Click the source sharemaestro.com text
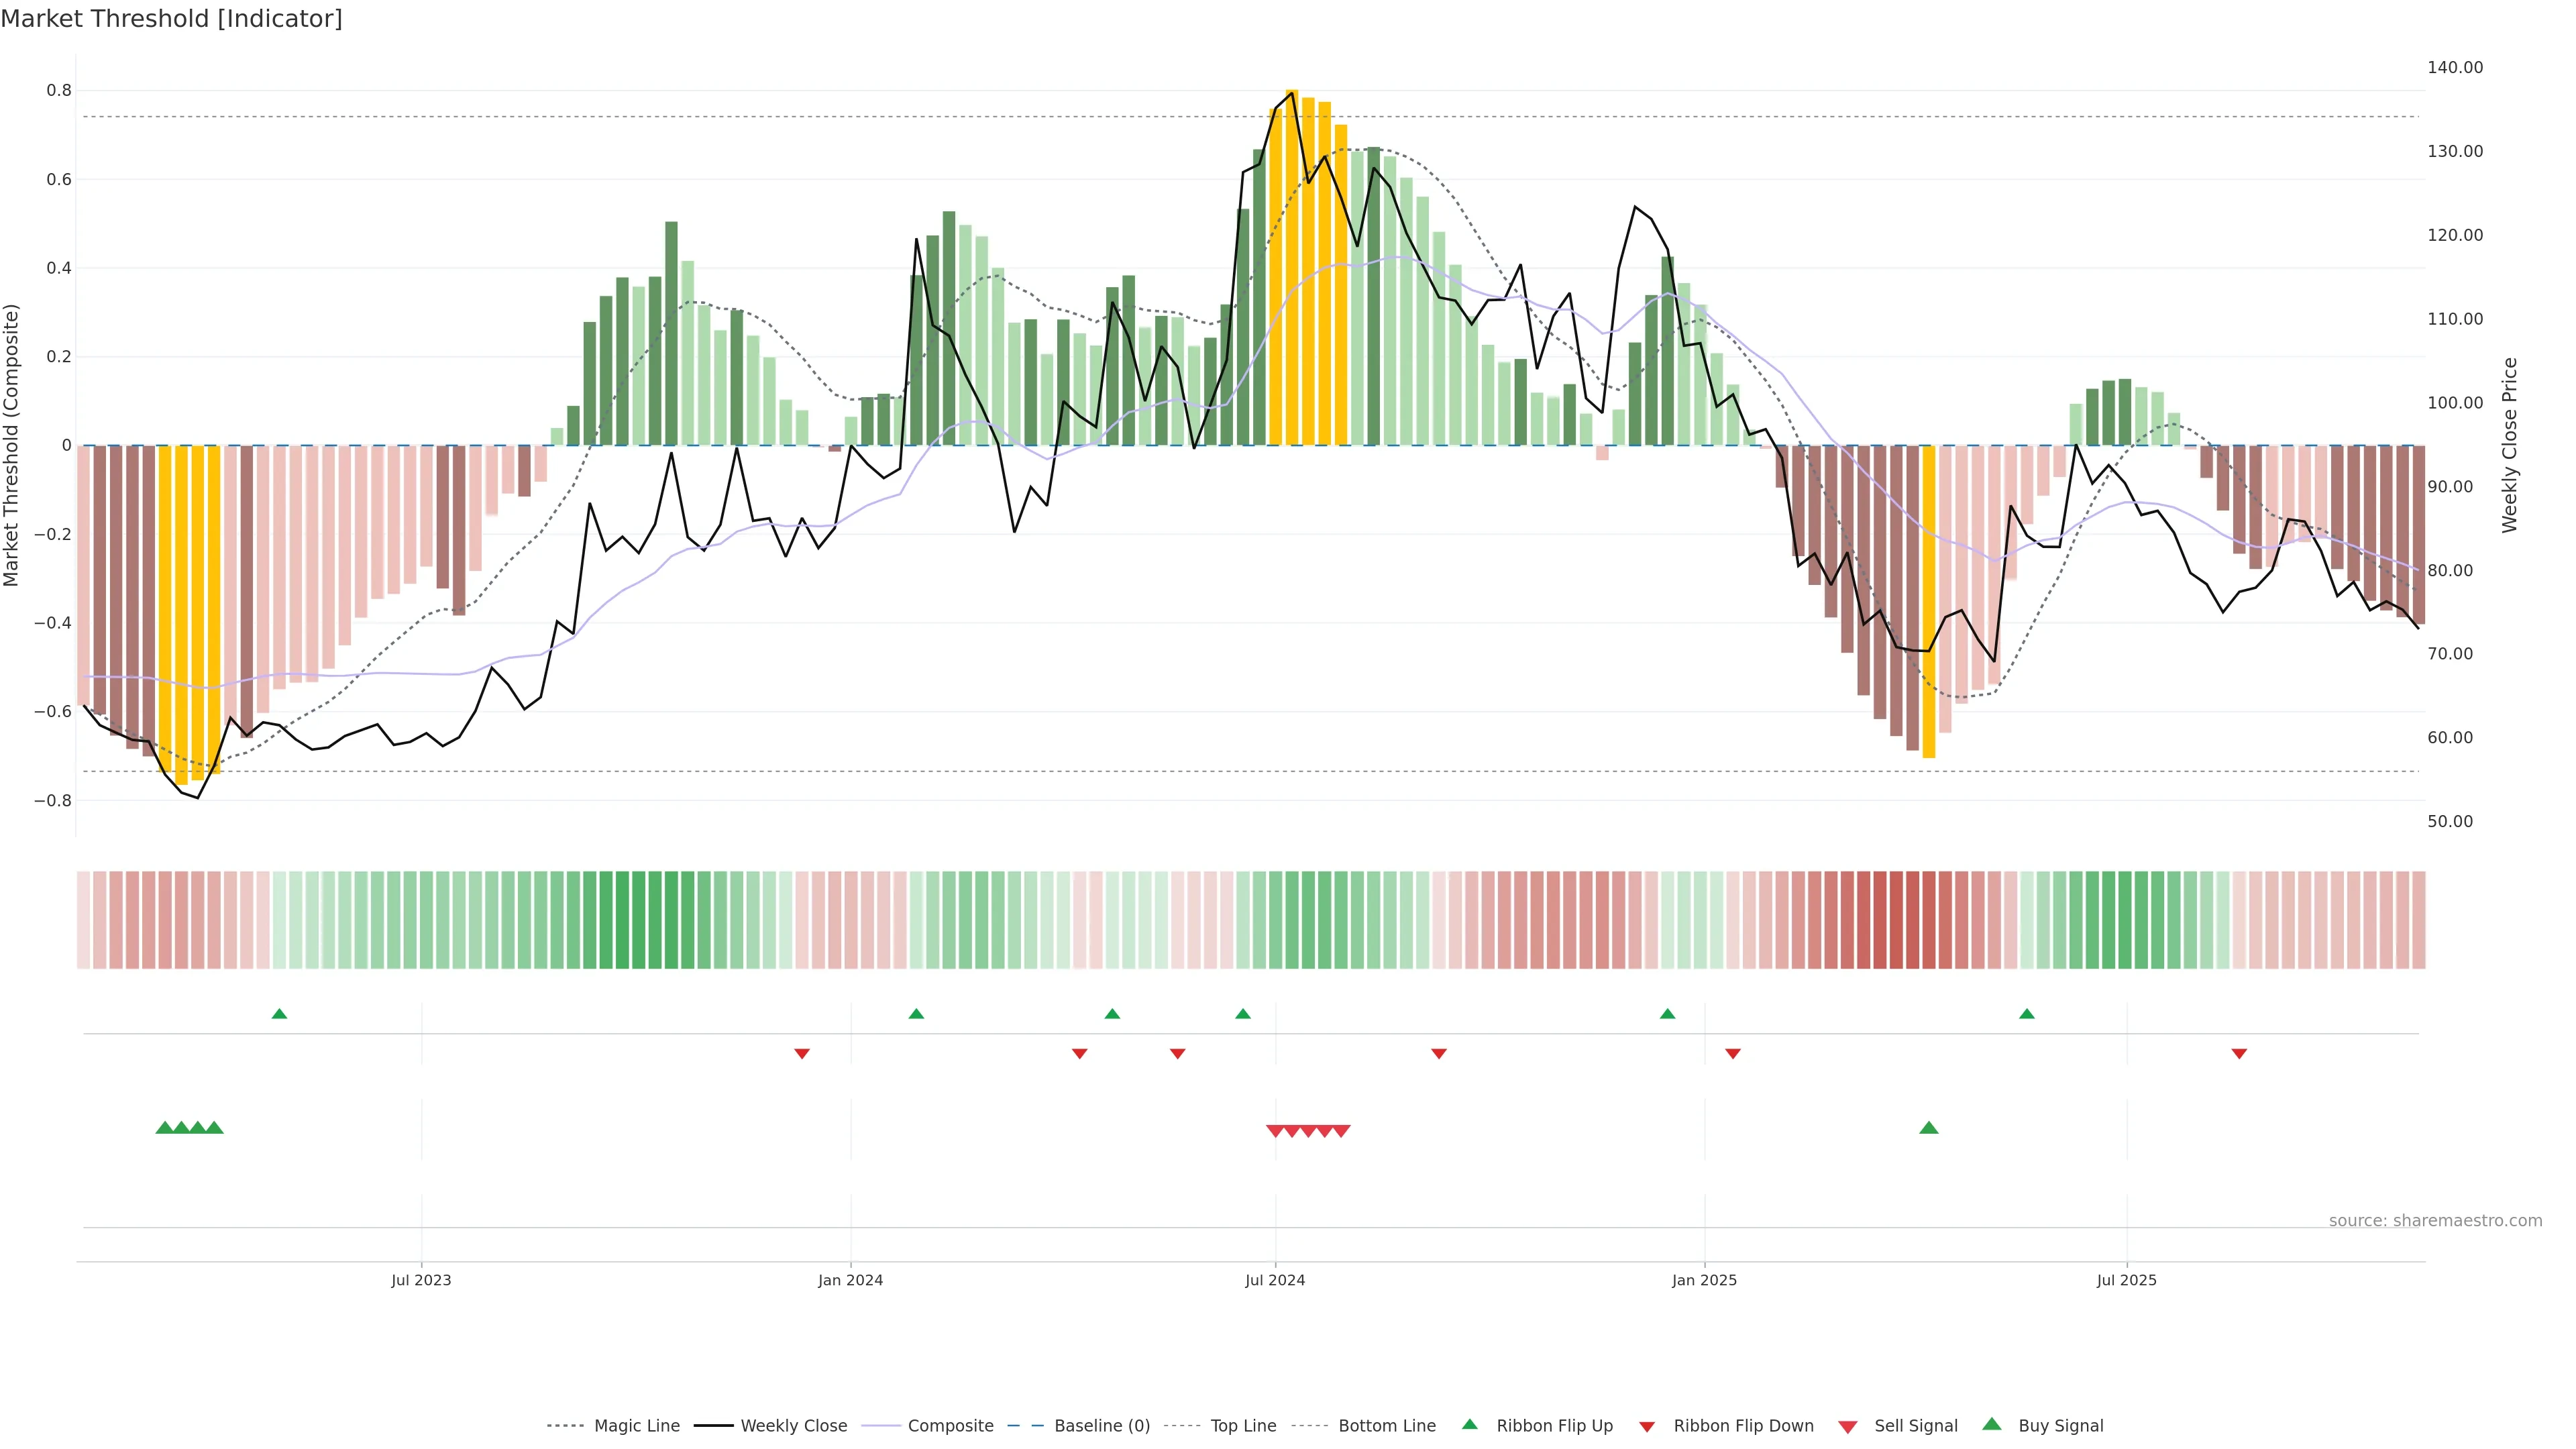2576x1449 pixels. pyautogui.click(x=2435, y=1220)
